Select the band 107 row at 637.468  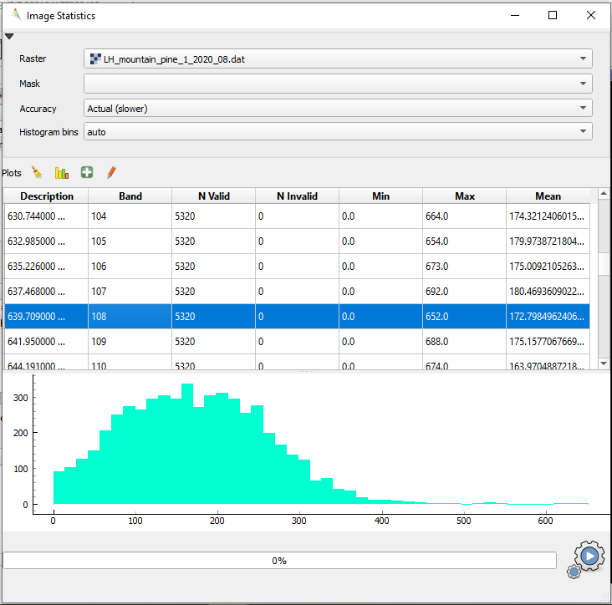tap(47, 292)
